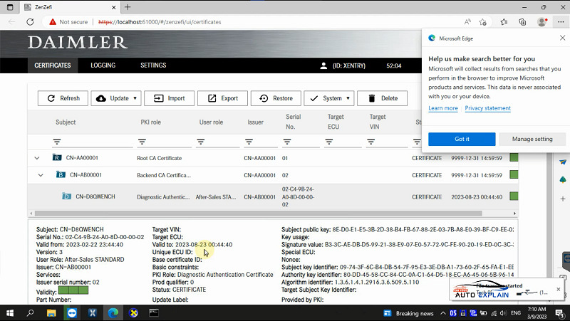Open the Favorites list icon
Image resolution: width=570 pixels, height=321 pixels.
(504, 22)
